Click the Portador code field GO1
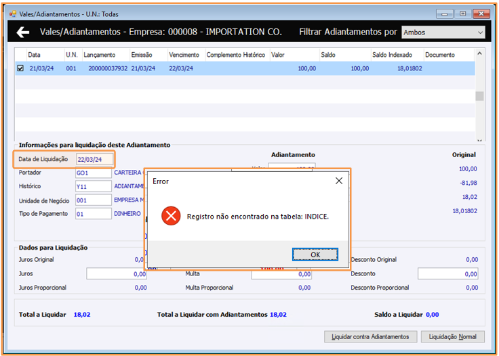Viewport: 499px width, 356px height. click(94, 173)
